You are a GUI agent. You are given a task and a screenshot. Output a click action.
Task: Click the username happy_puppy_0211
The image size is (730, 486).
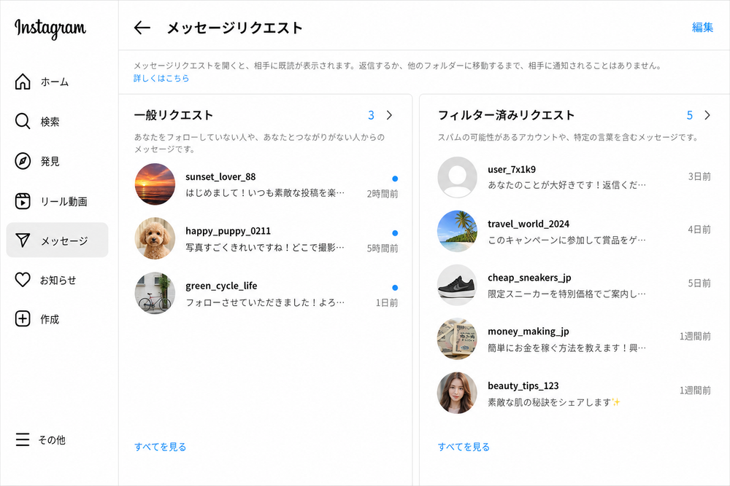(228, 231)
